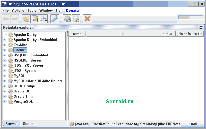Image resolution: width=206 pixels, height=129 pixels.
Task: Click the Firebird driver gear icon
Action: 10,50
